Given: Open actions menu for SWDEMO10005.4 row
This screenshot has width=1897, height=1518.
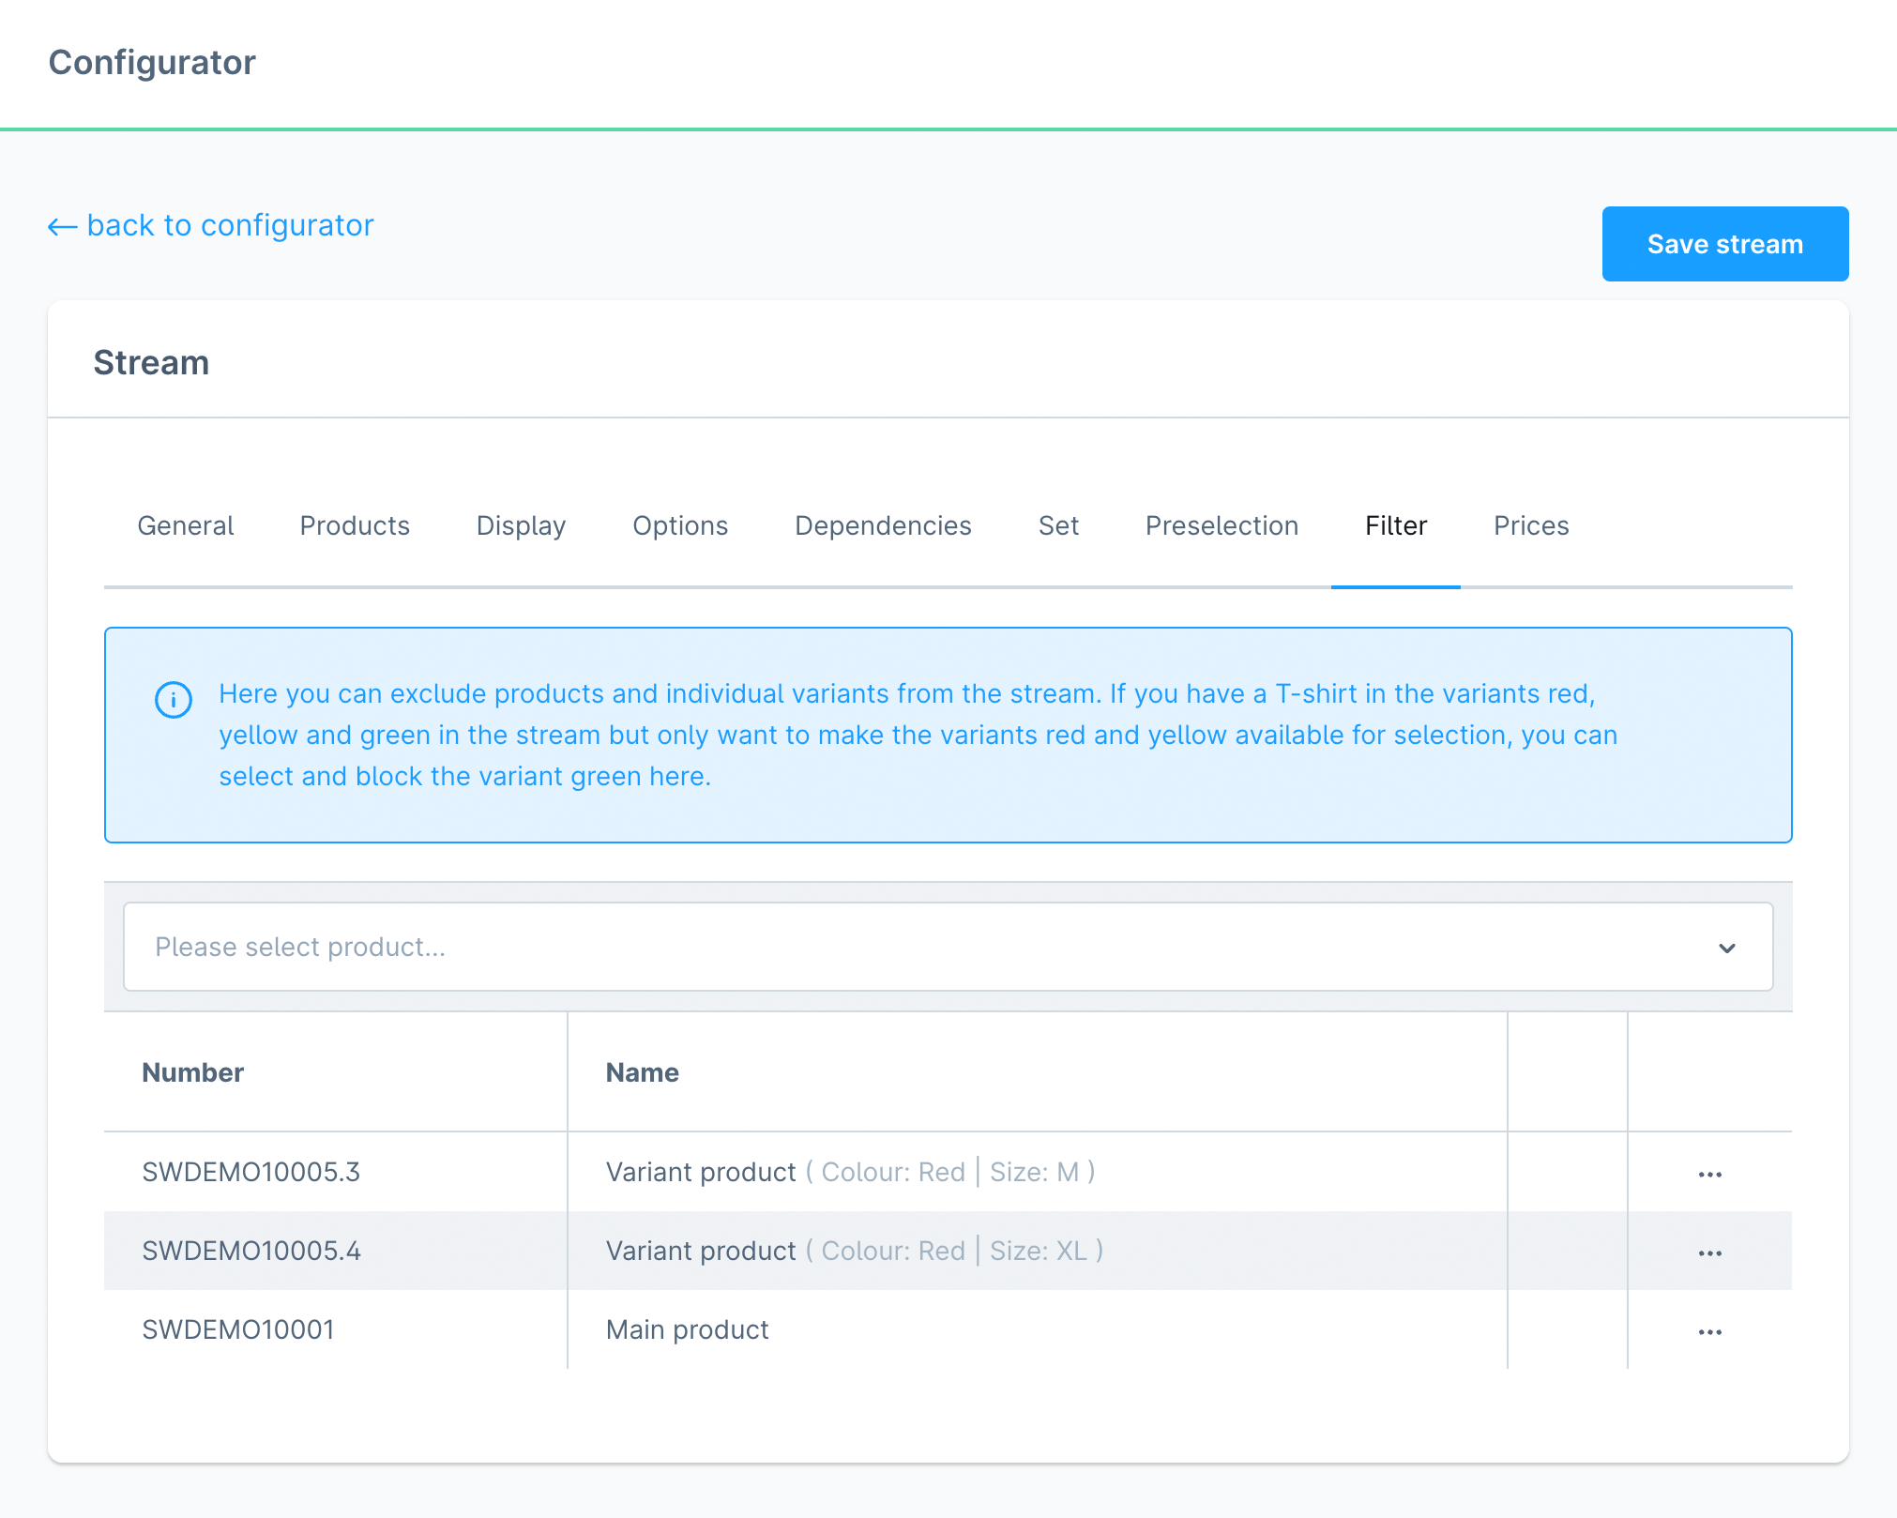Looking at the screenshot, I should pos(1709,1252).
